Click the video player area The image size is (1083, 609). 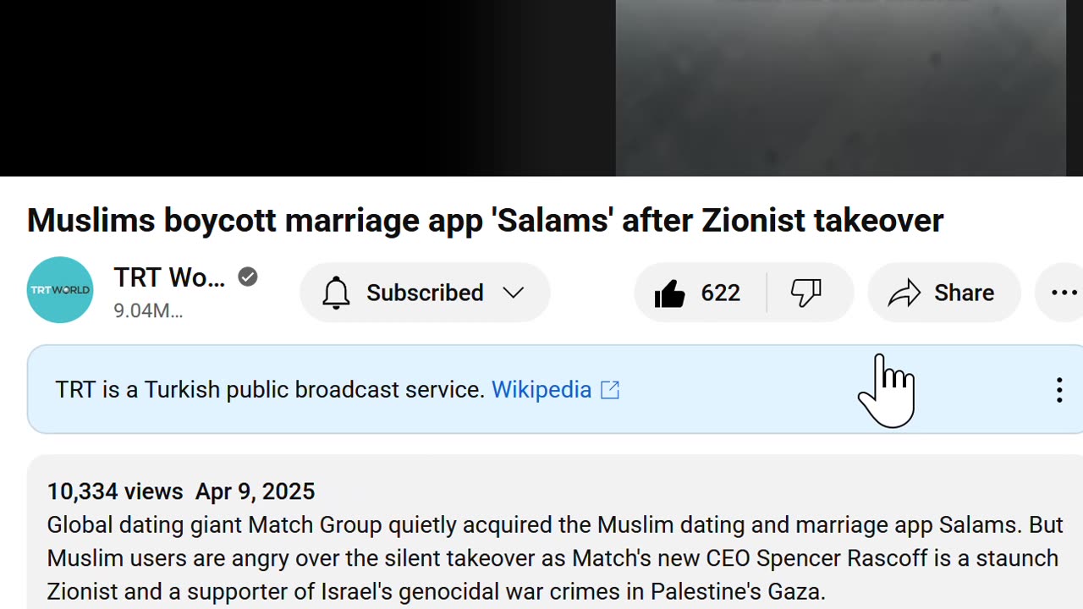coord(541,85)
